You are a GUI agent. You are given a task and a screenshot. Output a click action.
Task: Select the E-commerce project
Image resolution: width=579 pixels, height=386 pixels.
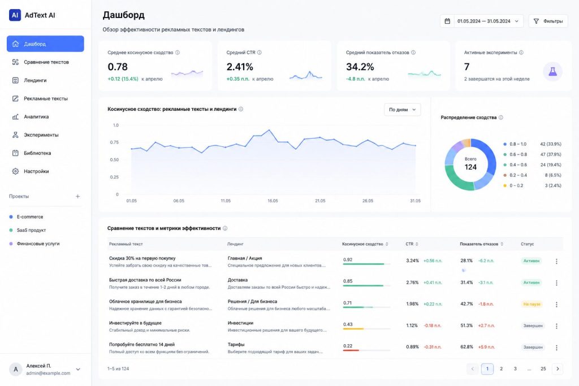[26, 216]
